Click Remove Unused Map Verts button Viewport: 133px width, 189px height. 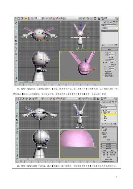pos(108,161)
